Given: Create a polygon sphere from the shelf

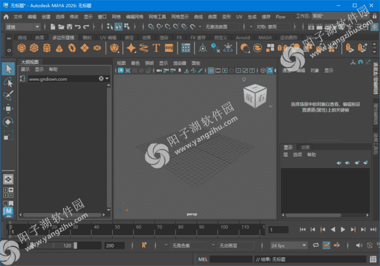Looking at the screenshot, I should point(21,47).
